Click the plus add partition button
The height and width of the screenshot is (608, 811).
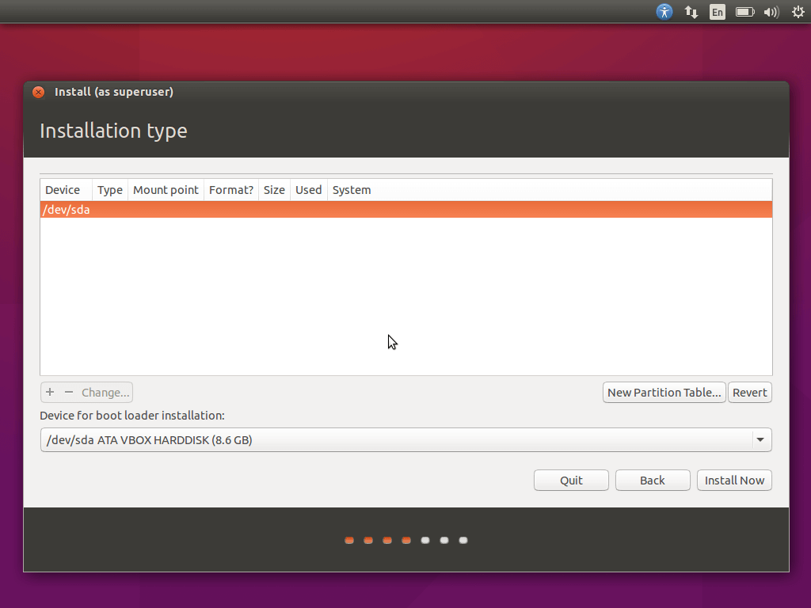[50, 393]
